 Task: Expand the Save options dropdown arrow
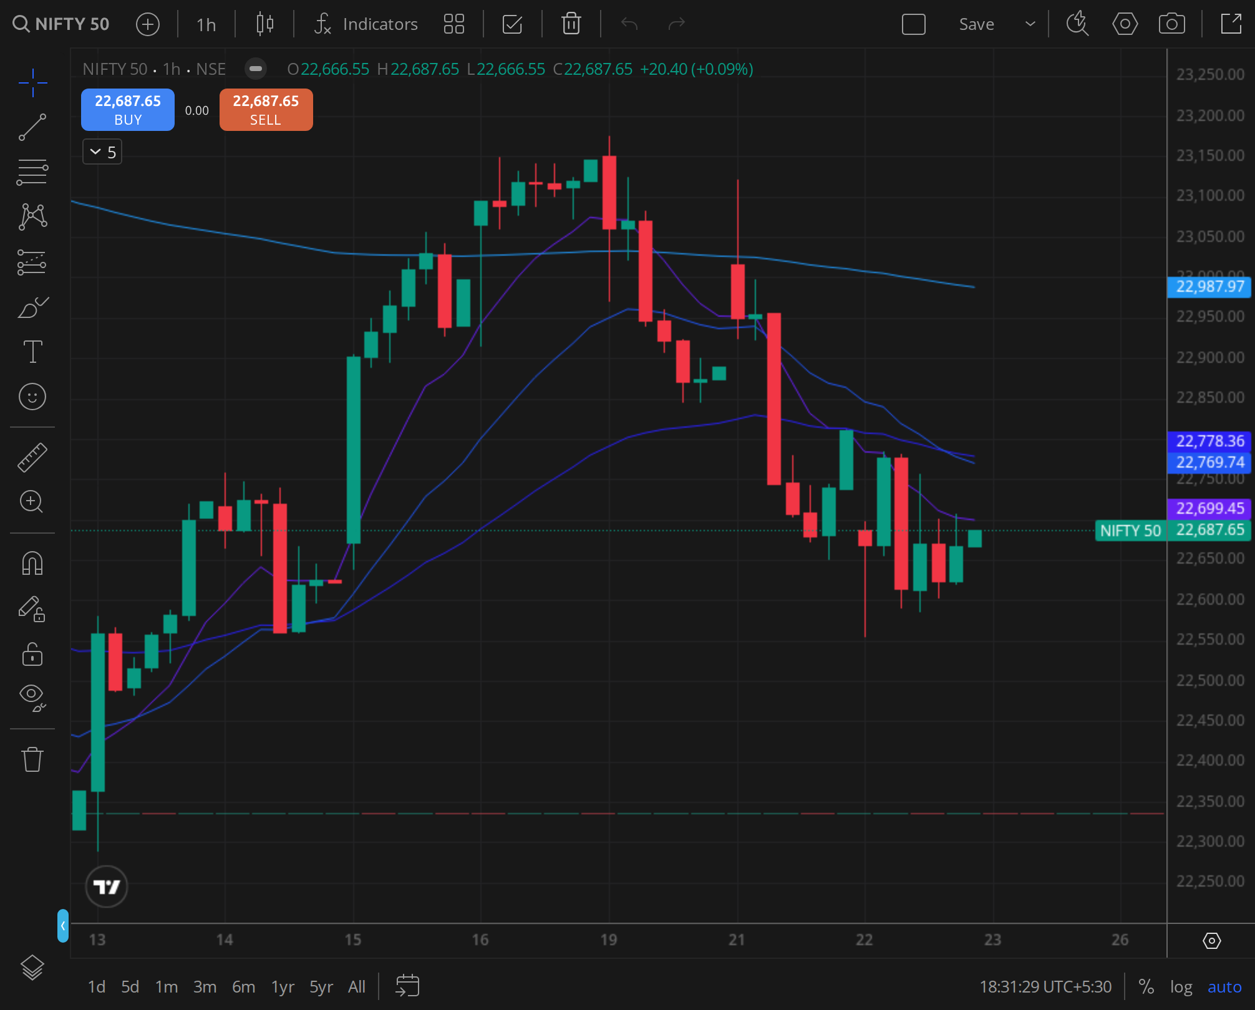pos(1030,24)
